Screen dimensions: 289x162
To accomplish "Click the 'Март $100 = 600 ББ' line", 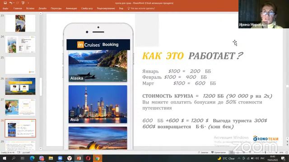I will click(x=179, y=83).
